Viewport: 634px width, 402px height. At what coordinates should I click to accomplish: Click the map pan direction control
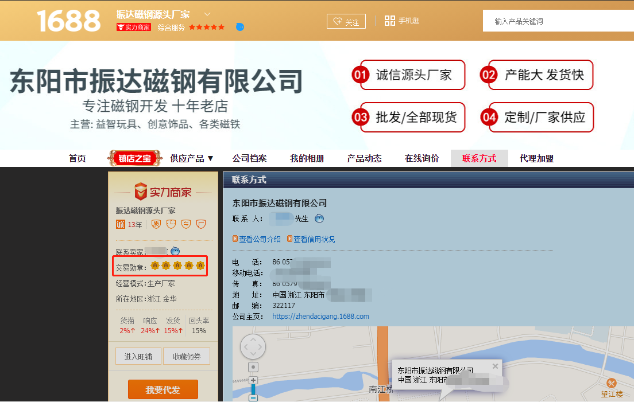point(253,347)
